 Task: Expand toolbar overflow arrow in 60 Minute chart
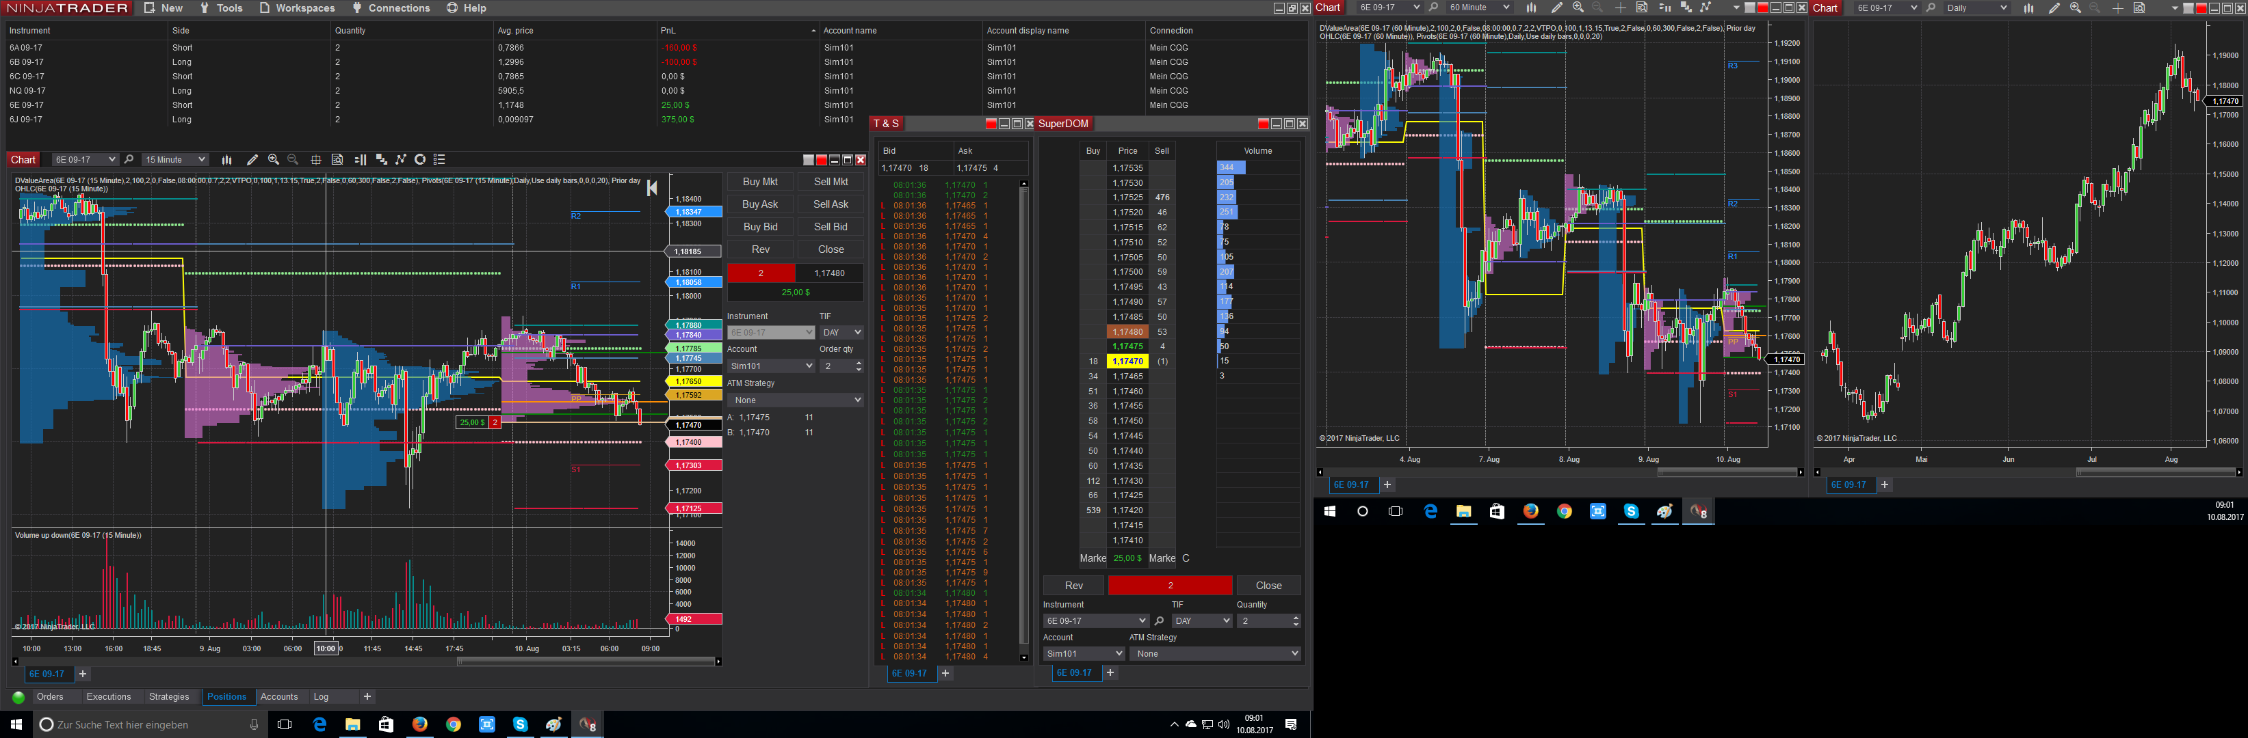pyautogui.click(x=1736, y=8)
